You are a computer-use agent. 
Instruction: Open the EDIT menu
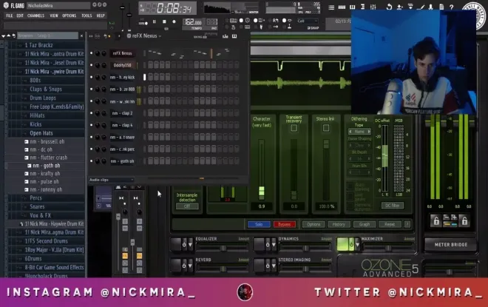point(20,16)
